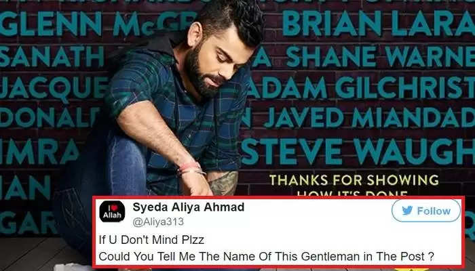Click the DONALD text on the left
This screenshot has width=475, height=271.
coord(50,117)
